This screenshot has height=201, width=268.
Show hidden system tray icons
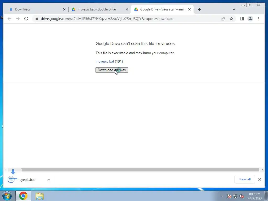pos(222,196)
